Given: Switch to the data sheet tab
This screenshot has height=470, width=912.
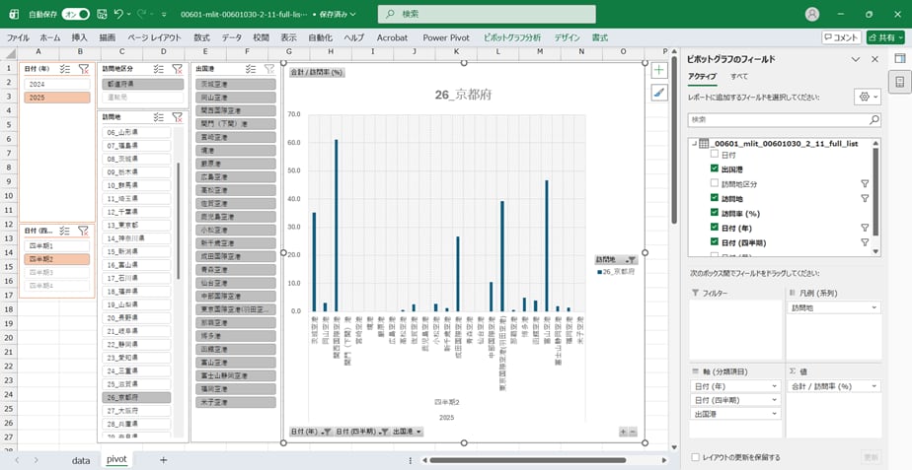Looking at the screenshot, I should pyautogui.click(x=81, y=460).
